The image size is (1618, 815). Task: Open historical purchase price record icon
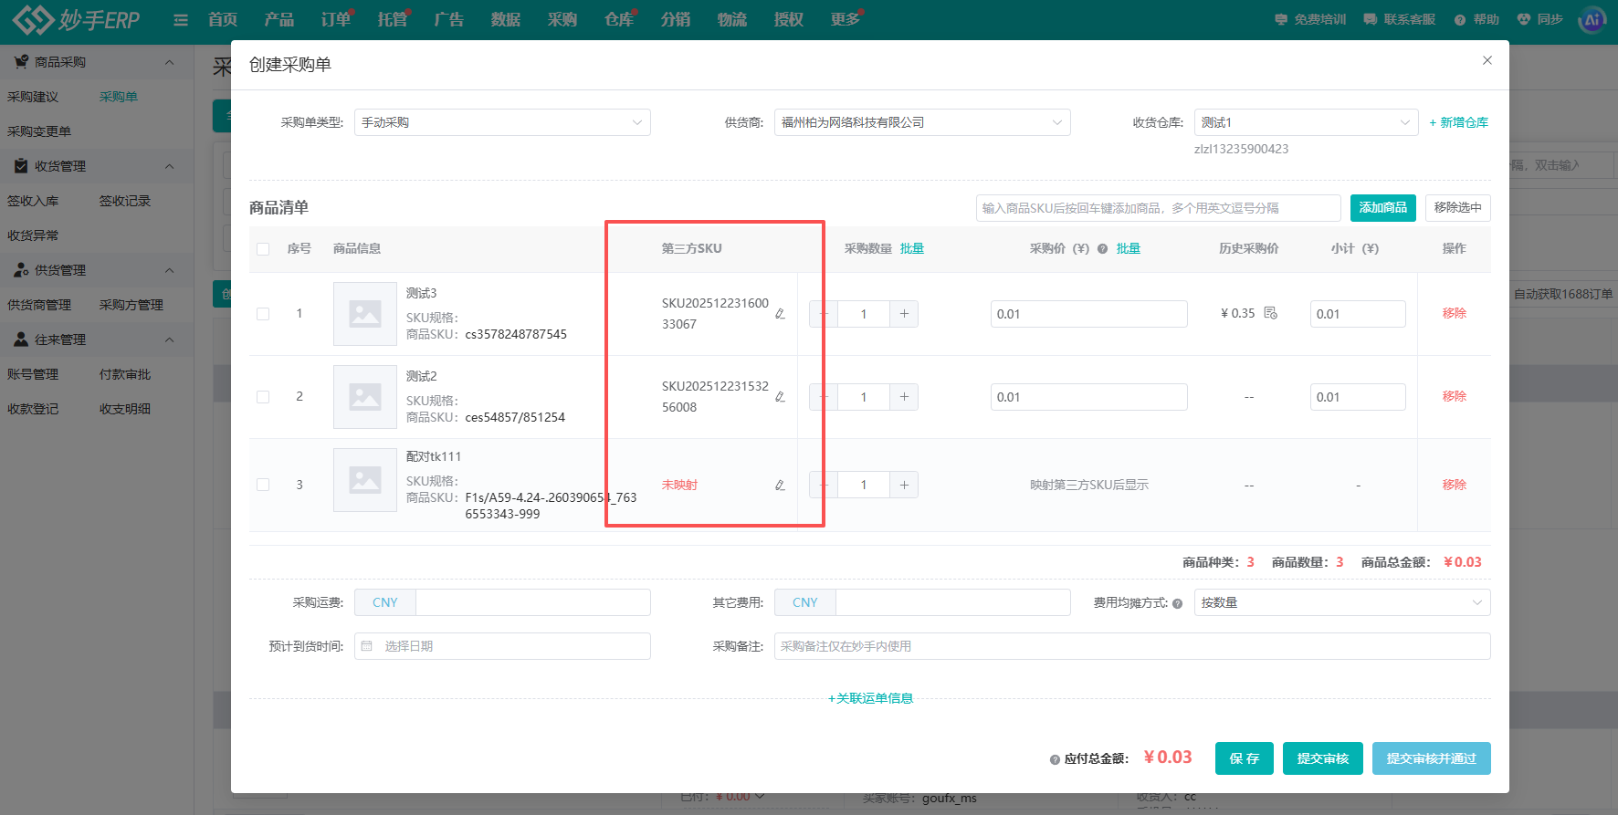coord(1270,313)
